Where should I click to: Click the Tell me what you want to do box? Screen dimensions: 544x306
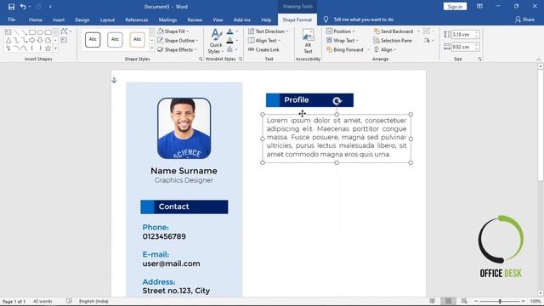[363, 20]
